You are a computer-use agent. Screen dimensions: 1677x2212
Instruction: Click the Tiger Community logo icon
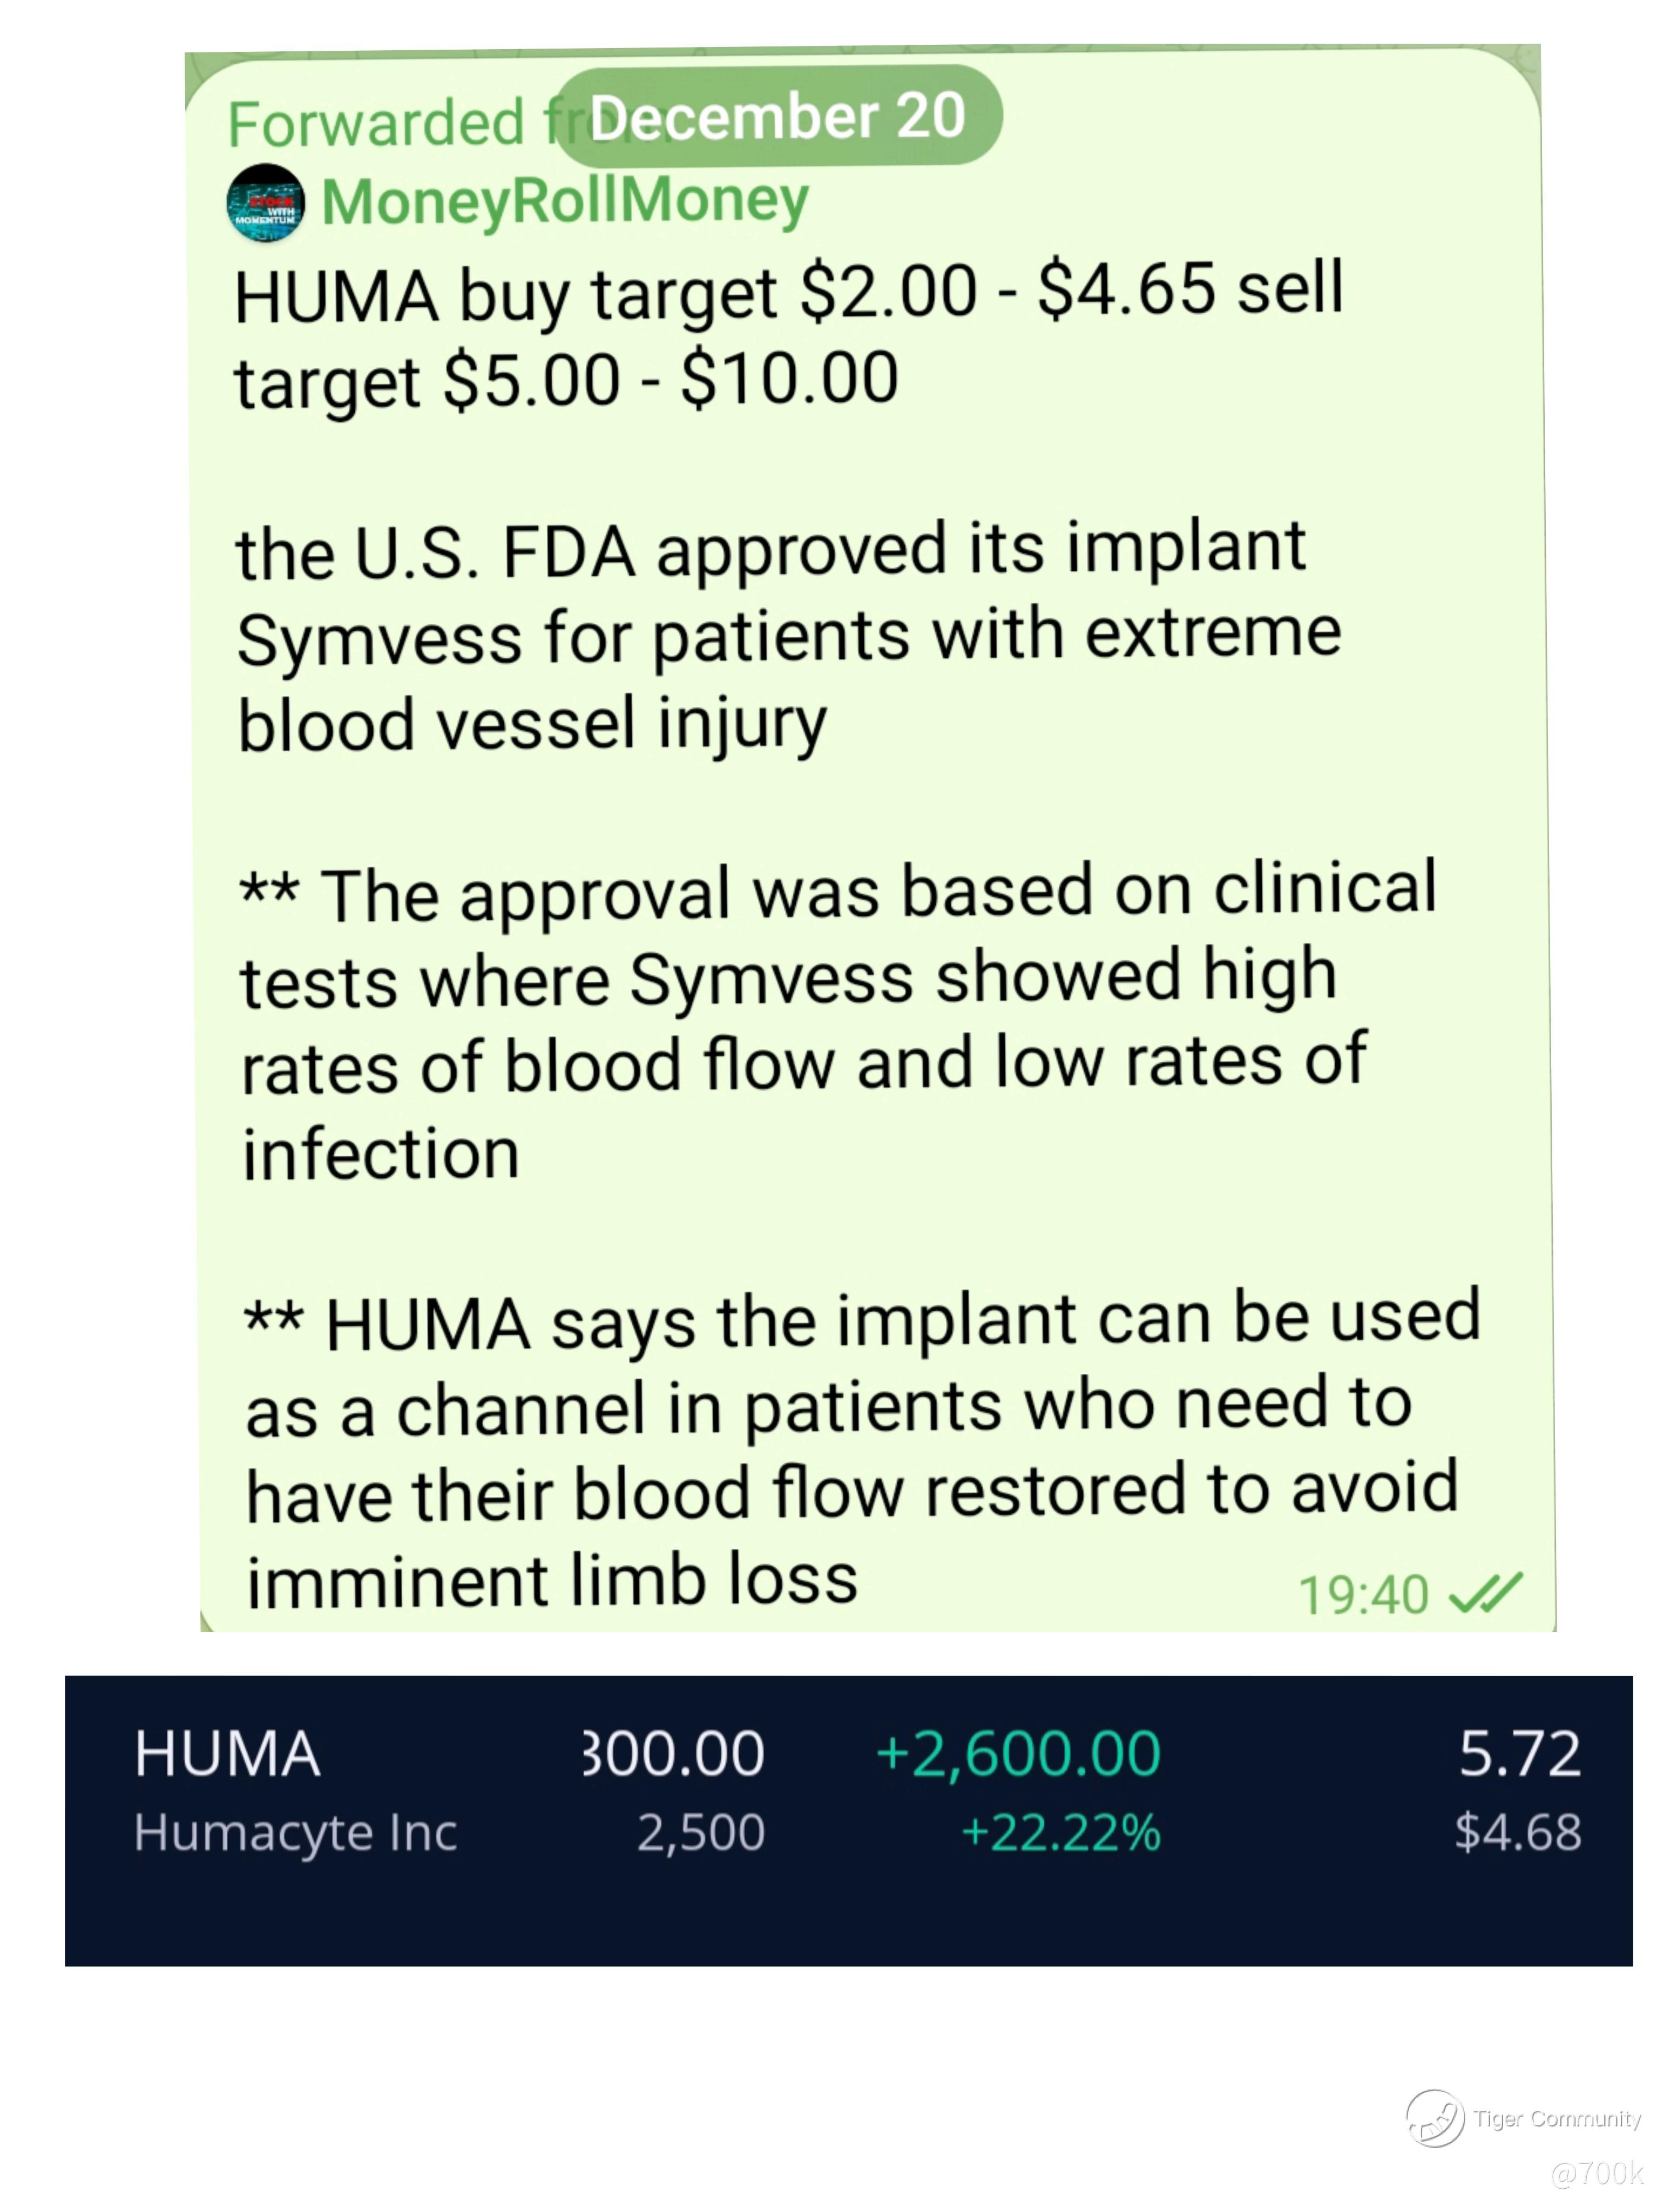coord(1435,2118)
